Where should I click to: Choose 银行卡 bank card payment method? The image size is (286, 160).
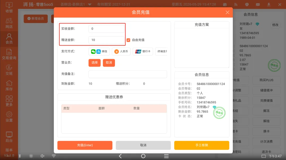pyautogui.click(x=143, y=51)
